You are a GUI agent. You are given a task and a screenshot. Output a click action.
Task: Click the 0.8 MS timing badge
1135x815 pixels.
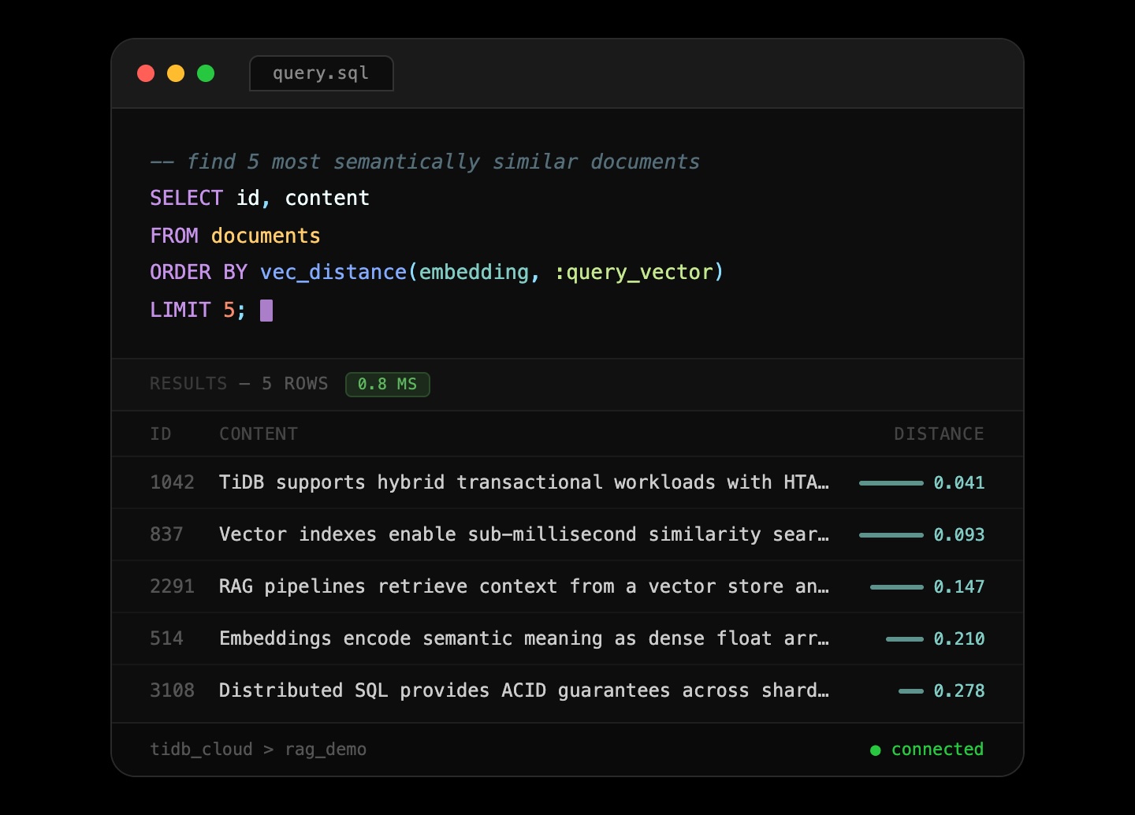pyautogui.click(x=387, y=385)
